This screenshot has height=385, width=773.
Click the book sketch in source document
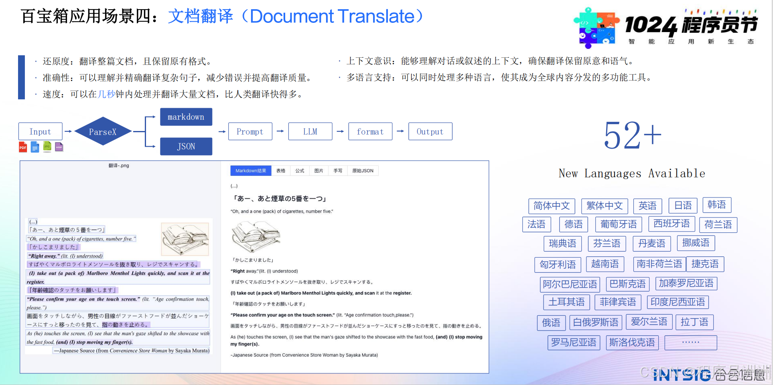pos(185,239)
